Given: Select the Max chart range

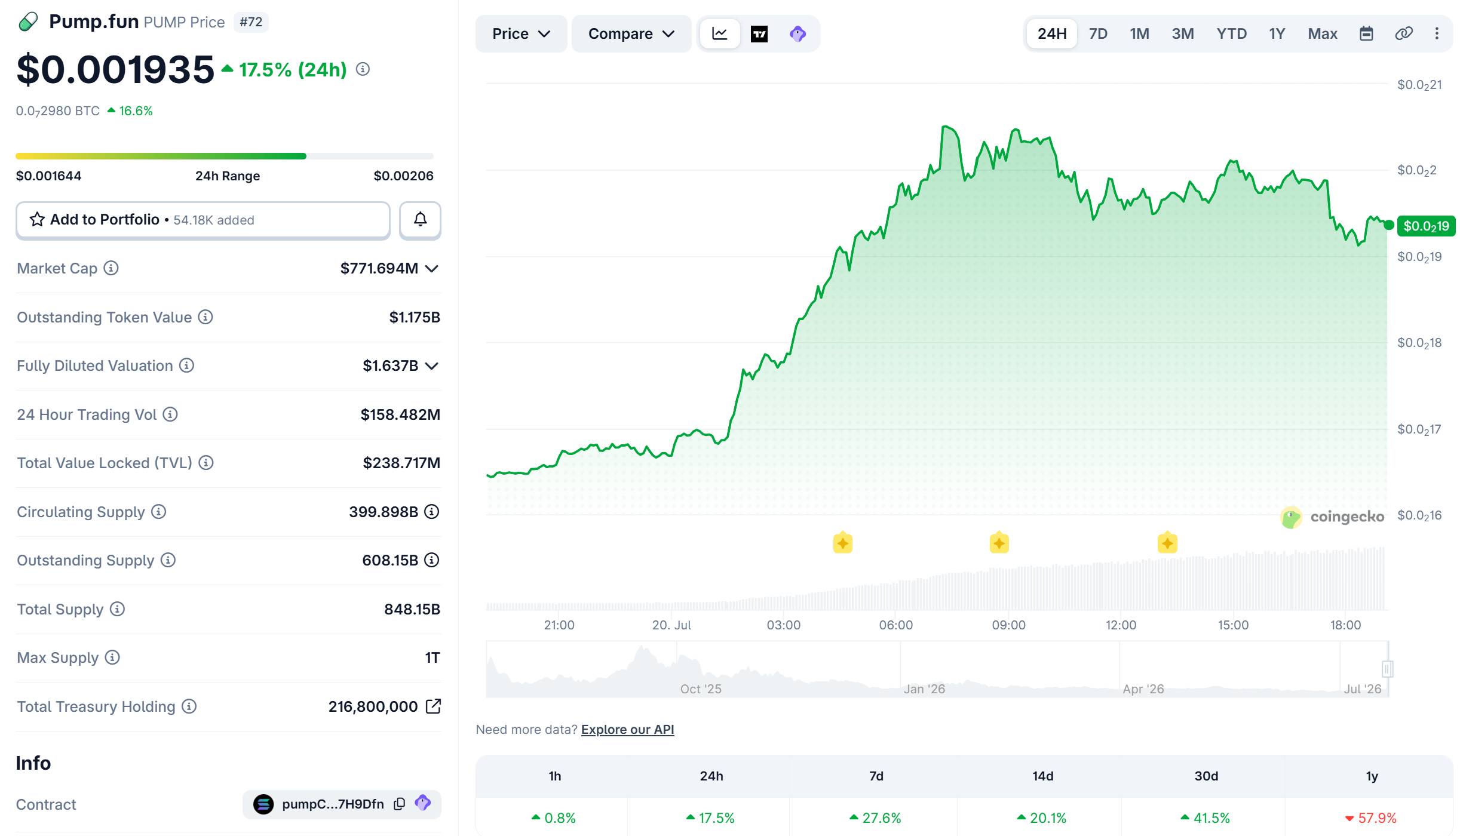Looking at the screenshot, I should coord(1323,33).
